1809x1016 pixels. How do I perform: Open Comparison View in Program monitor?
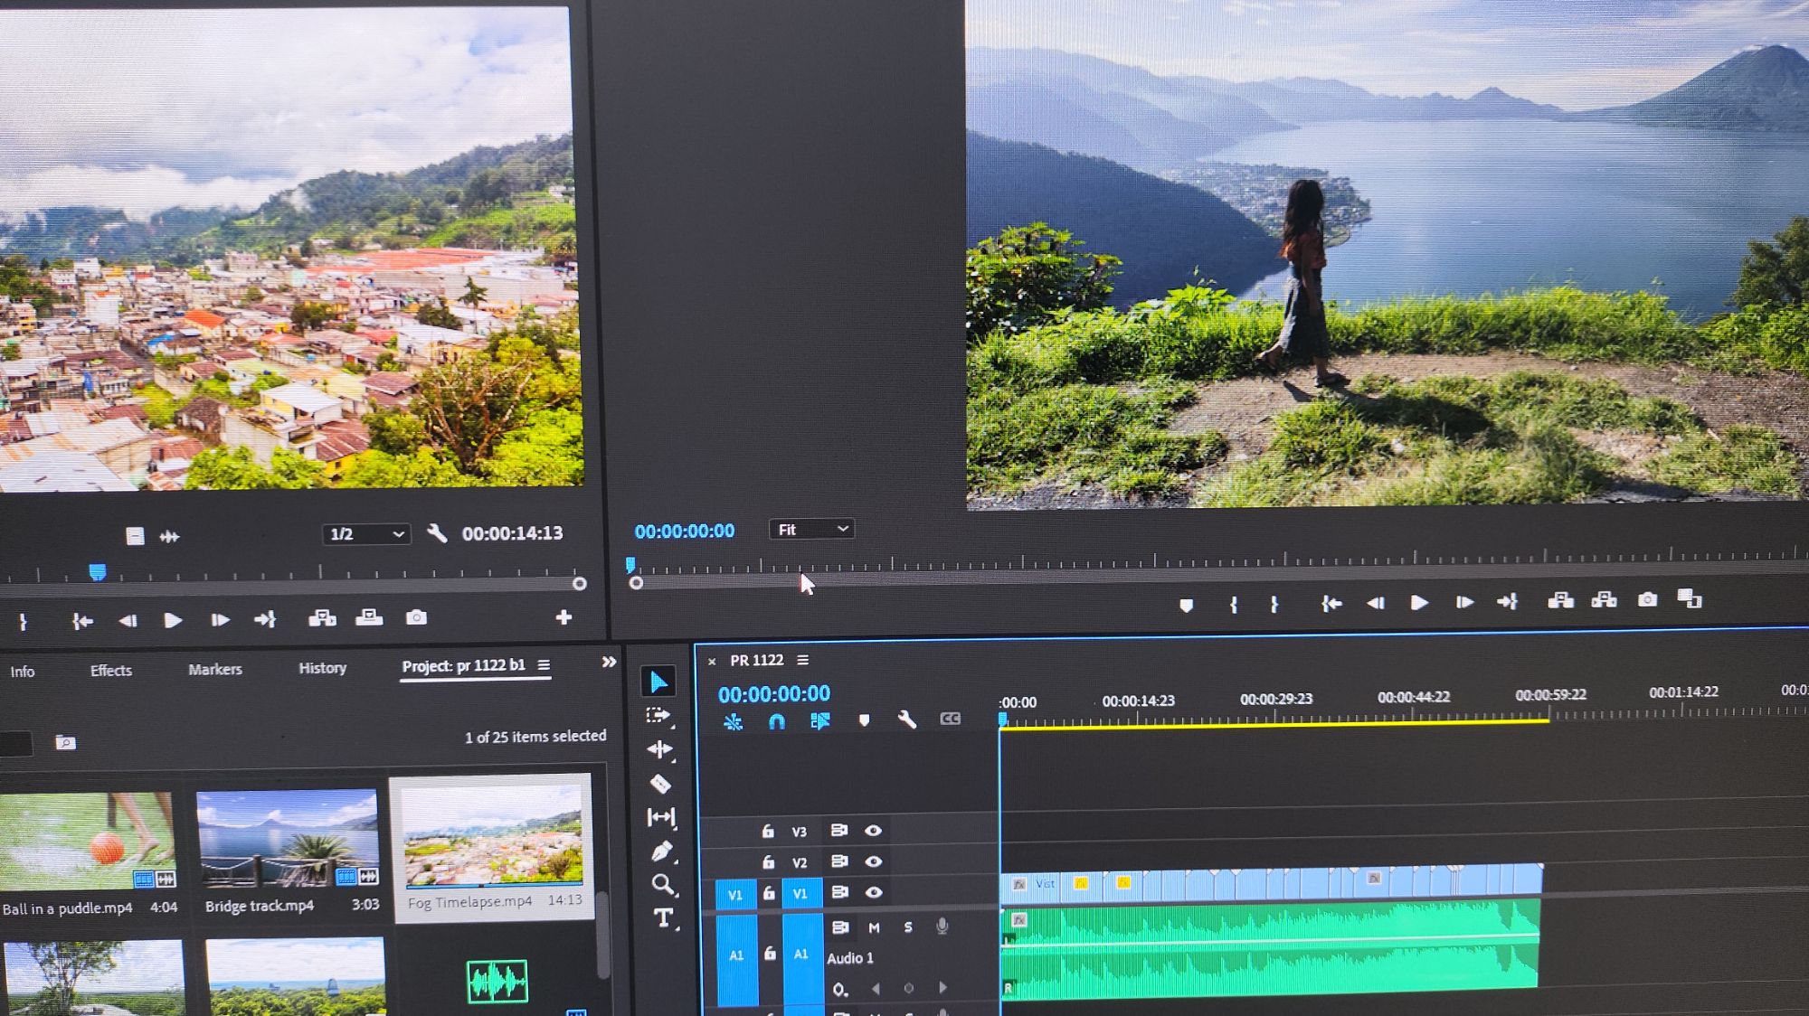tap(1690, 598)
